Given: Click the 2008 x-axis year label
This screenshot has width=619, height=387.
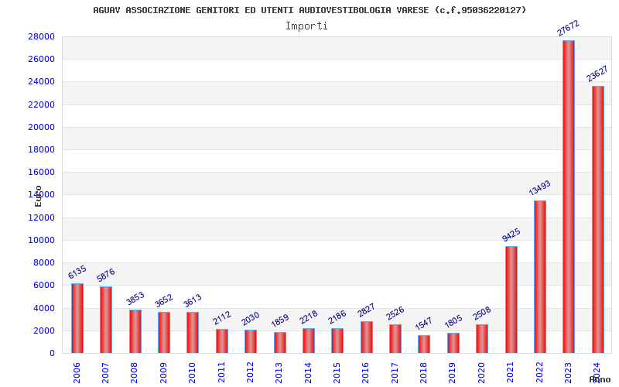Looking at the screenshot, I should [x=134, y=372].
